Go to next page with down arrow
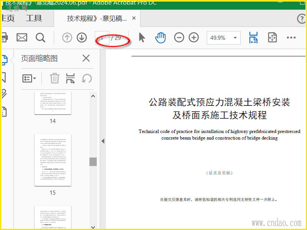The height and width of the screenshot is (230, 307). pyautogui.click(x=82, y=38)
